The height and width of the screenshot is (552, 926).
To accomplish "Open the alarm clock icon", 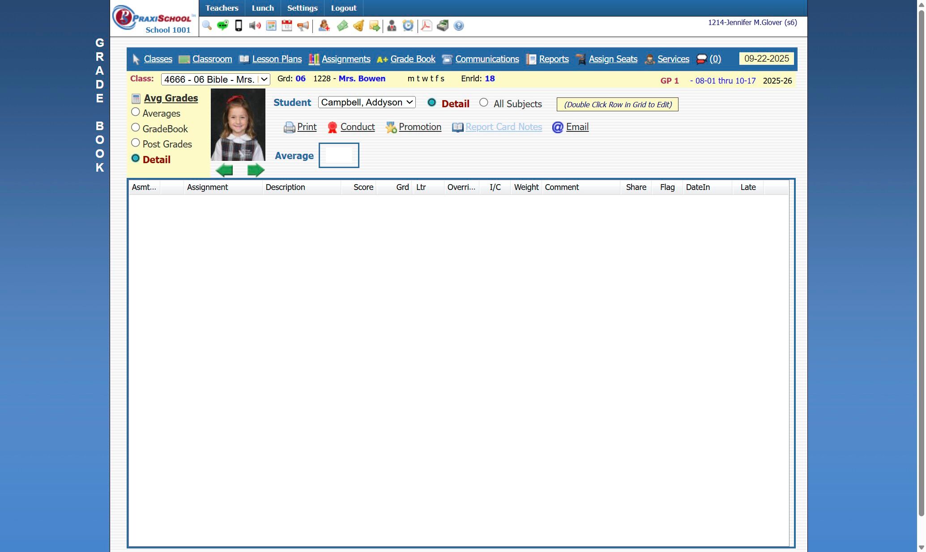I will pyautogui.click(x=408, y=25).
